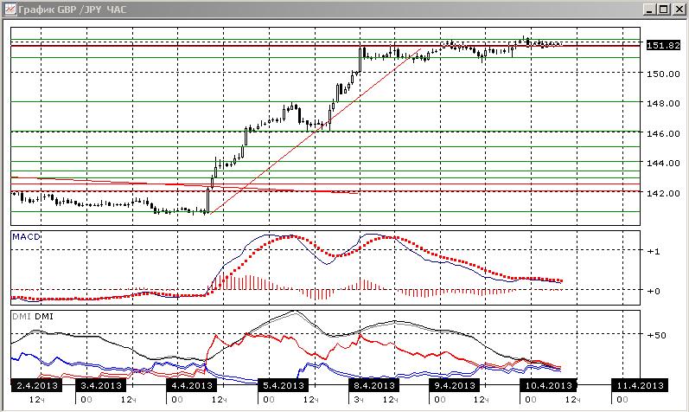Click the 11.4.2013 date marker

[x=640, y=385]
